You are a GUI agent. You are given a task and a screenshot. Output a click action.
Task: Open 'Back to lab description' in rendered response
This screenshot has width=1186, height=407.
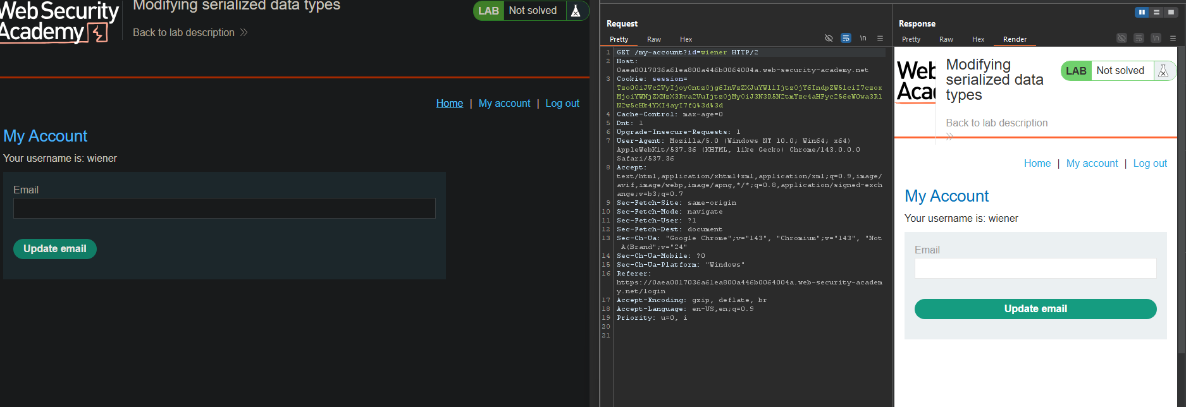click(x=997, y=123)
